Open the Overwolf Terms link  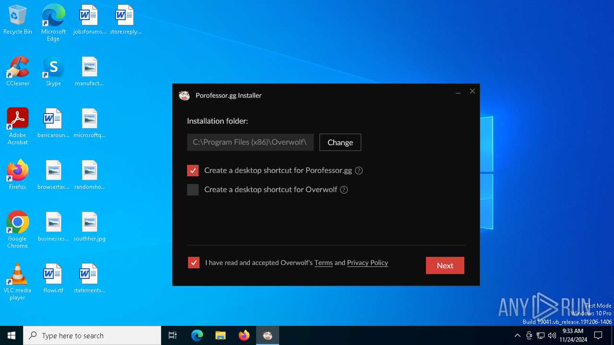[x=324, y=263]
